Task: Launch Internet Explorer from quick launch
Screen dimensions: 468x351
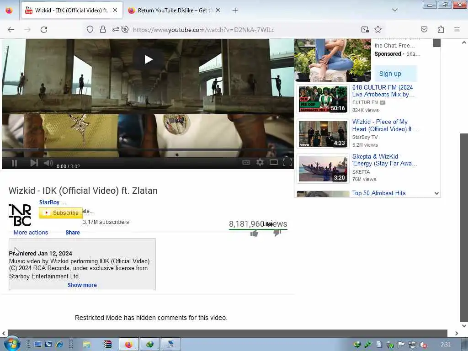Action: tap(59, 345)
